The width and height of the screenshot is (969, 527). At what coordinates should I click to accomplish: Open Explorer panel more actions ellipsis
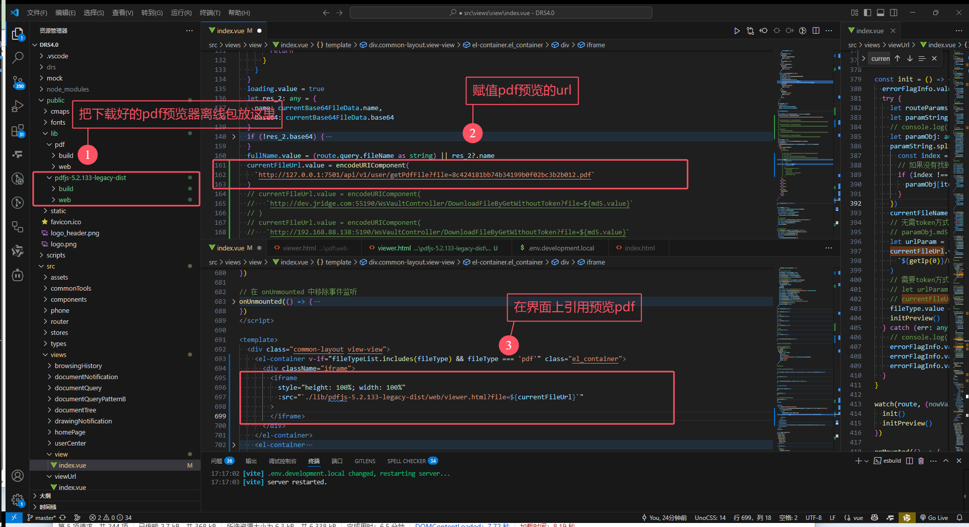point(189,31)
